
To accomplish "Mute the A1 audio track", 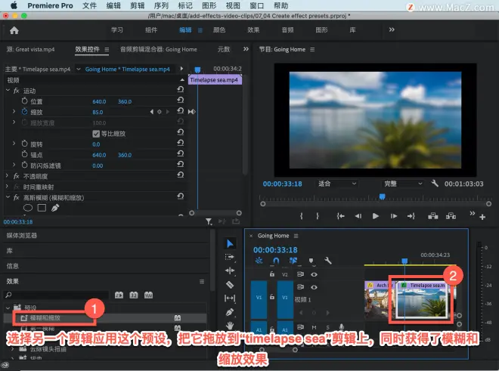I will pyautogui.click(x=314, y=327).
